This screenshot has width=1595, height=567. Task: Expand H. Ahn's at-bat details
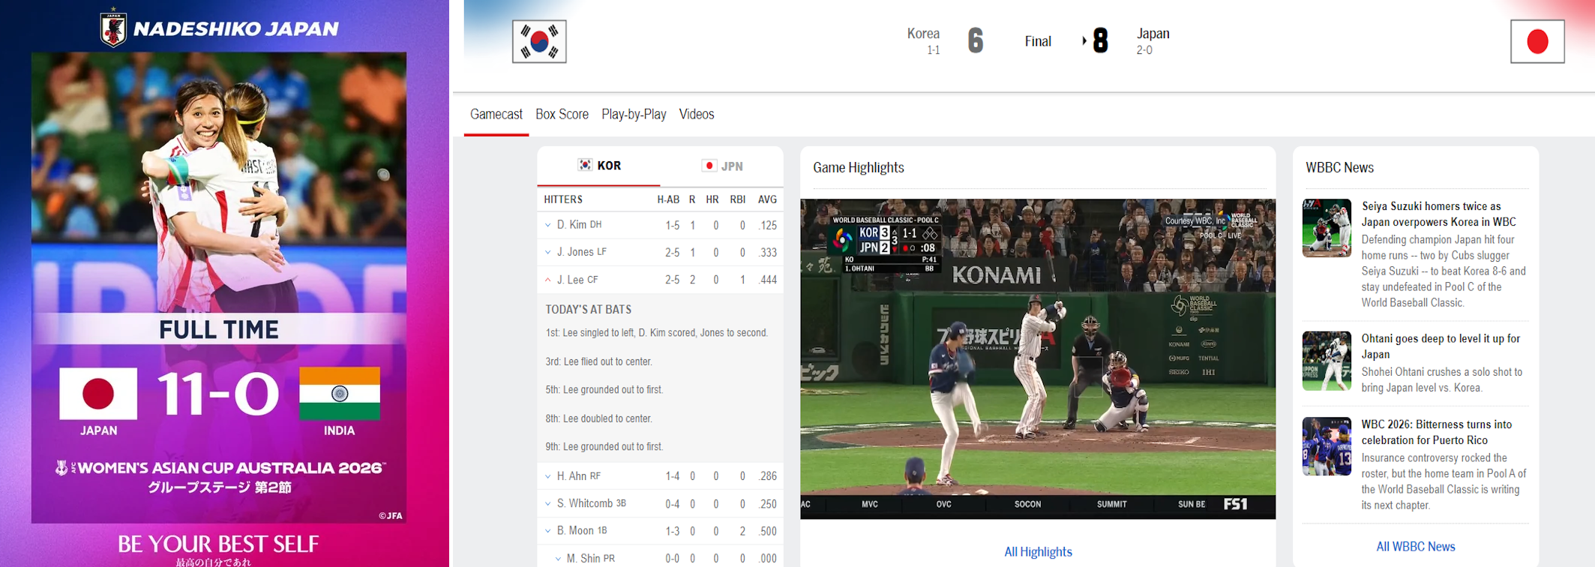(x=548, y=476)
